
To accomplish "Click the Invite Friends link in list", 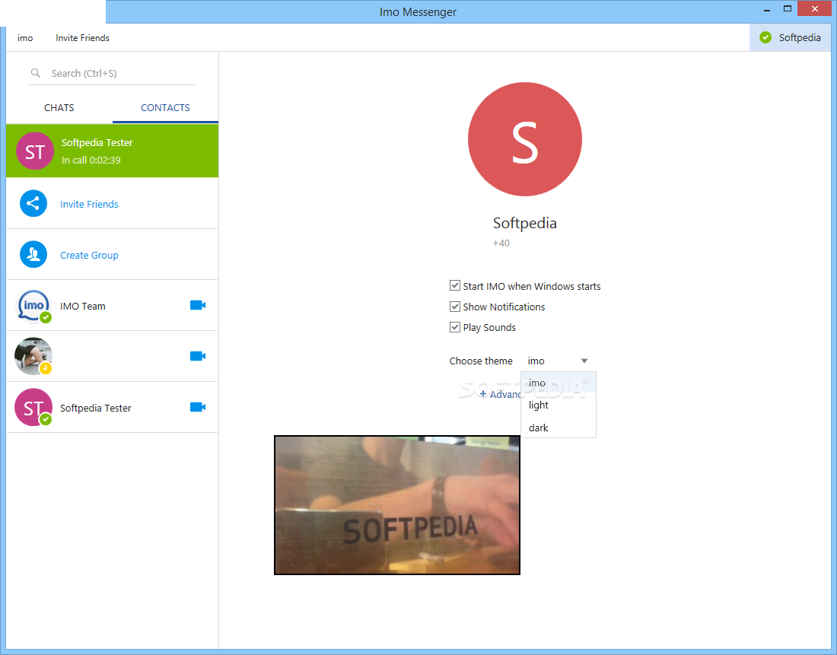I will point(89,204).
